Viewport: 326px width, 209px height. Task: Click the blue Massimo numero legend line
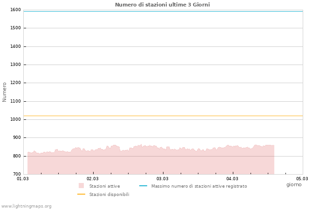[143, 186]
